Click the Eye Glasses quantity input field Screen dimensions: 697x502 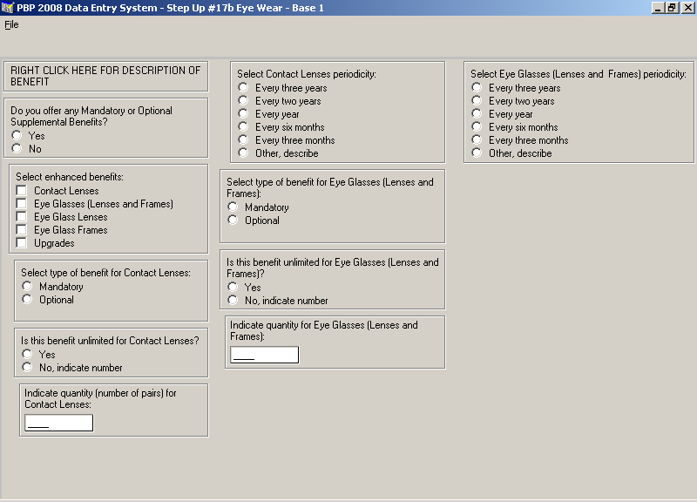point(265,355)
